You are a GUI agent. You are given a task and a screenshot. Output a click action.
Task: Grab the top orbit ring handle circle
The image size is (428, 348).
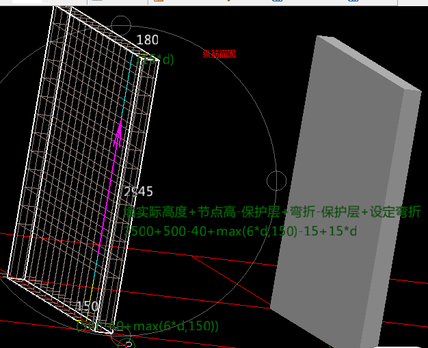121,25
